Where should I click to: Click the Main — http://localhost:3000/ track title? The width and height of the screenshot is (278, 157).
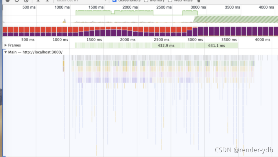point(35,52)
